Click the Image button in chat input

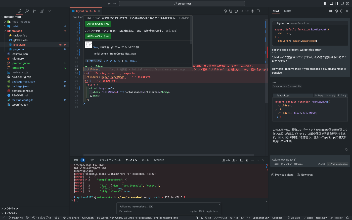(x=298, y=164)
